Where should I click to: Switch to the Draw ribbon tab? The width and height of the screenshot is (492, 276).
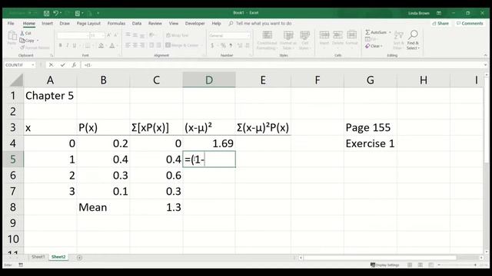tap(65, 24)
